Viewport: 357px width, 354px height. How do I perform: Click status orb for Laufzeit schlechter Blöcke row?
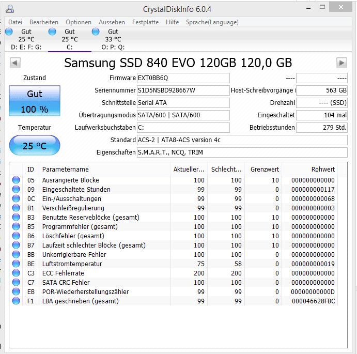click(16, 245)
